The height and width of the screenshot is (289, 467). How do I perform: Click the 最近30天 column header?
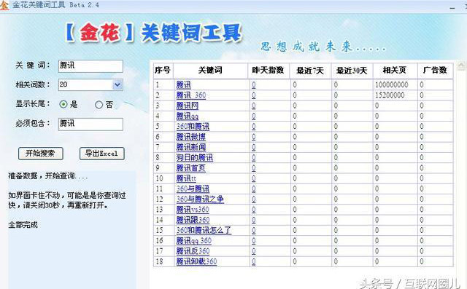coord(352,71)
